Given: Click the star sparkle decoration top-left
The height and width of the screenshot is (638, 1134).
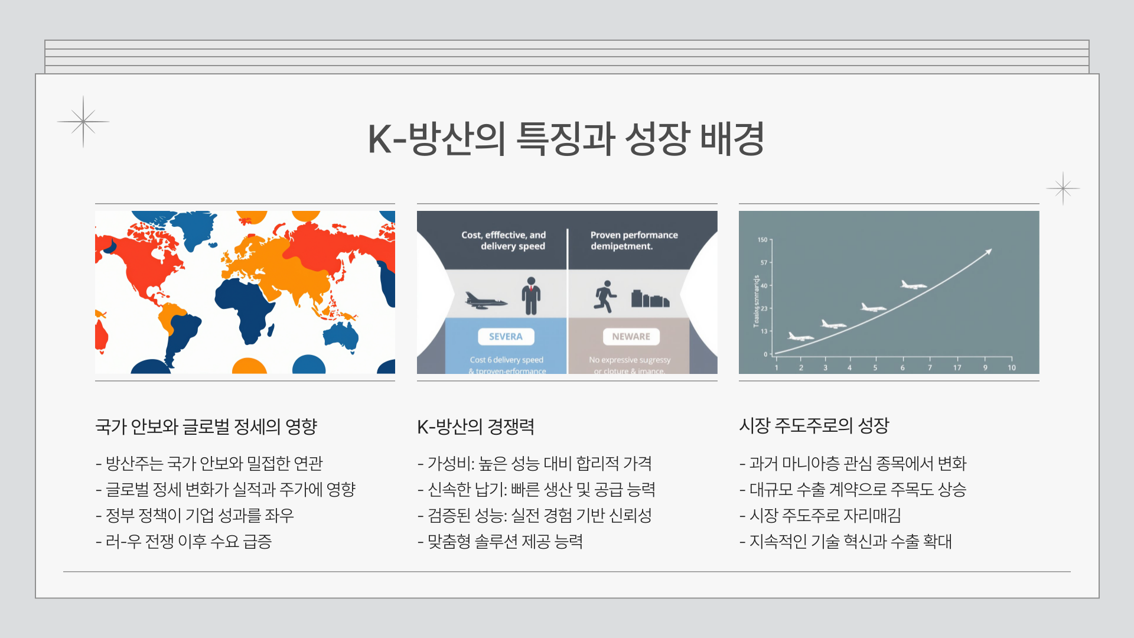Looking at the screenshot, I should point(83,122).
